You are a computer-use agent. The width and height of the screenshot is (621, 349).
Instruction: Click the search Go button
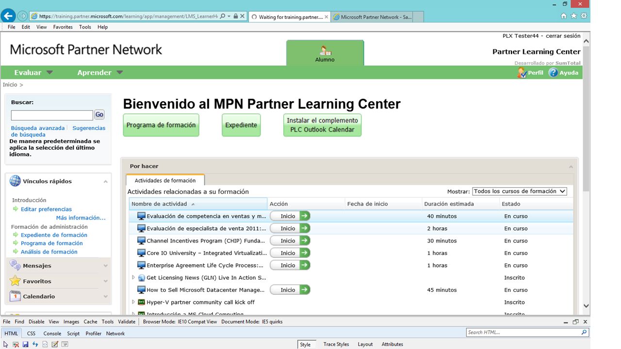tap(99, 115)
